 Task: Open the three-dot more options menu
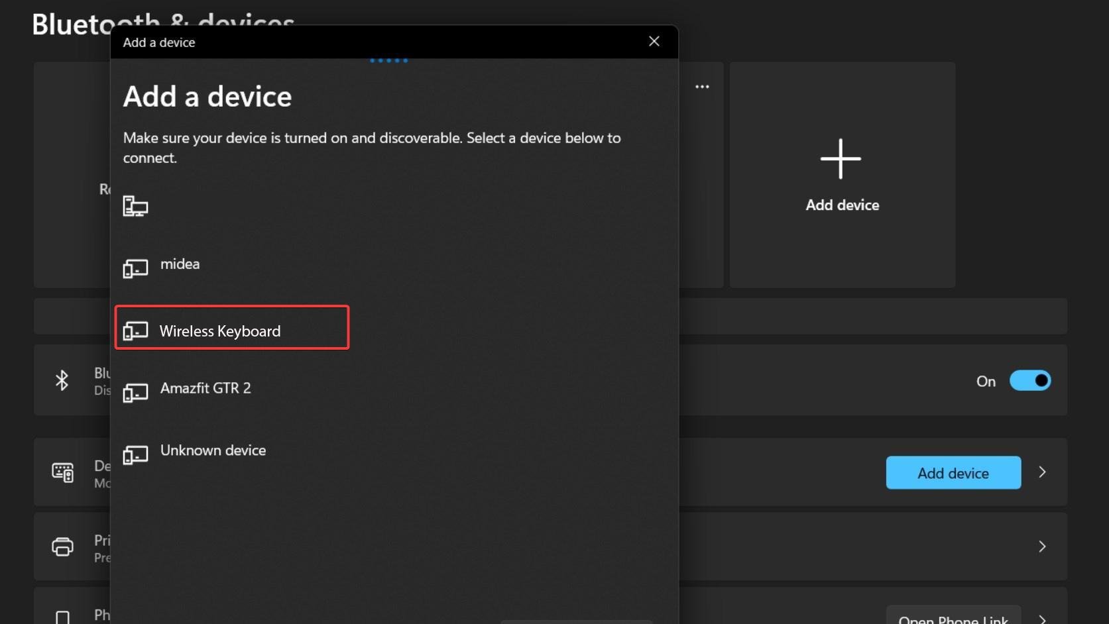tap(702, 87)
